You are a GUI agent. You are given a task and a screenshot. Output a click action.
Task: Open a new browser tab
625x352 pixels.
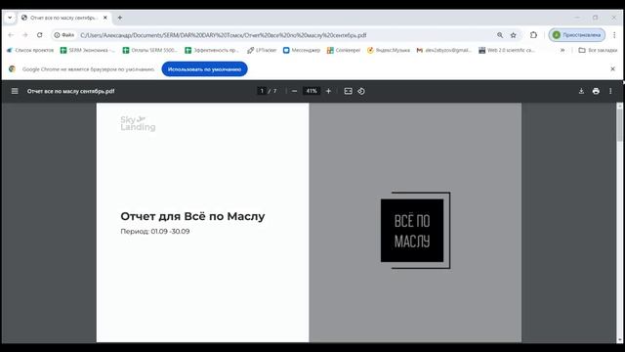[119, 18]
